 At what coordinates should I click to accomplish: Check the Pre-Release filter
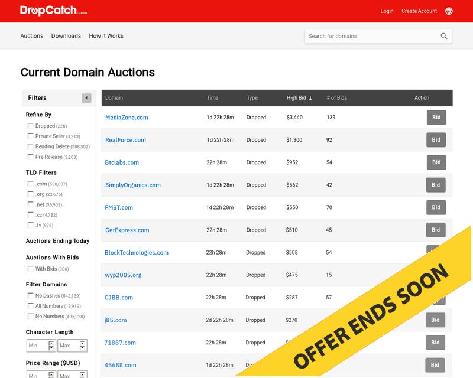pyautogui.click(x=31, y=157)
